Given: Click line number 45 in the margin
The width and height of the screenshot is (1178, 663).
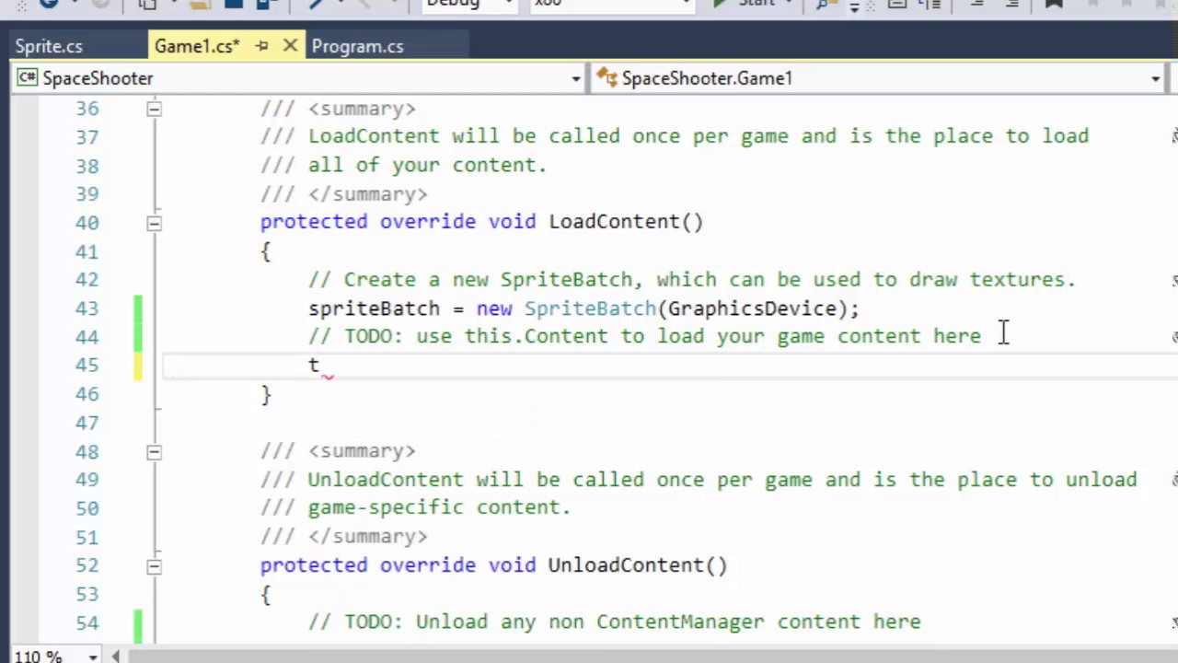Looking at the screenshot, I should click(87, 366).
